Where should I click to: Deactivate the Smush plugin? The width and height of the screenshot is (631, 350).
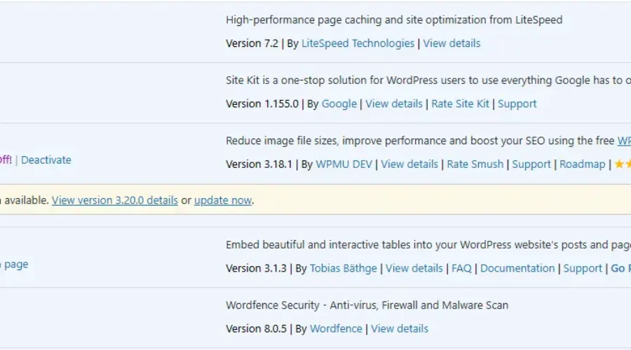[46, 160]
